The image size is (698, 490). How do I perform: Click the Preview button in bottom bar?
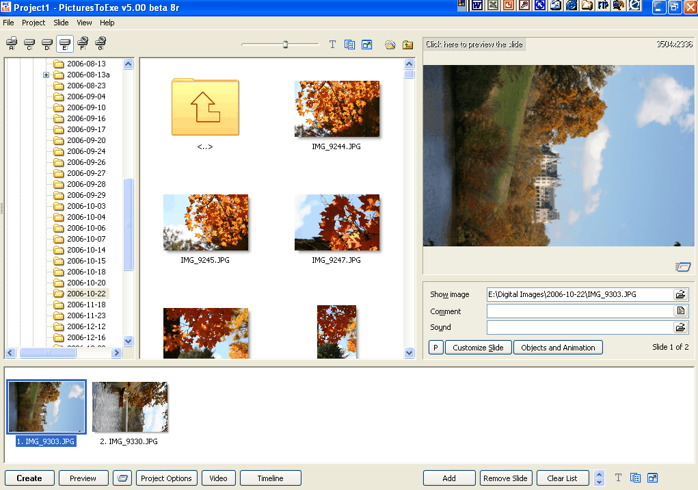[x=83, y=478]
